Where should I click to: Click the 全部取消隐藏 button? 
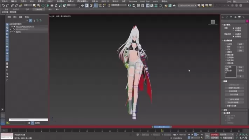click(234, 99)
